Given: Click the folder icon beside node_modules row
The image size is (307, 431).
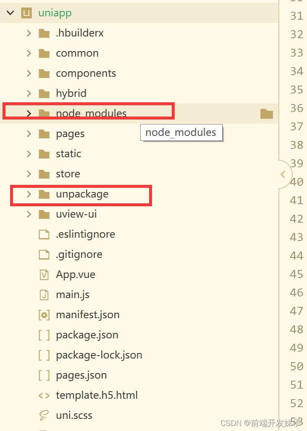Looking at the screenshot, I should pyautogui.click(x=266, y=113).
